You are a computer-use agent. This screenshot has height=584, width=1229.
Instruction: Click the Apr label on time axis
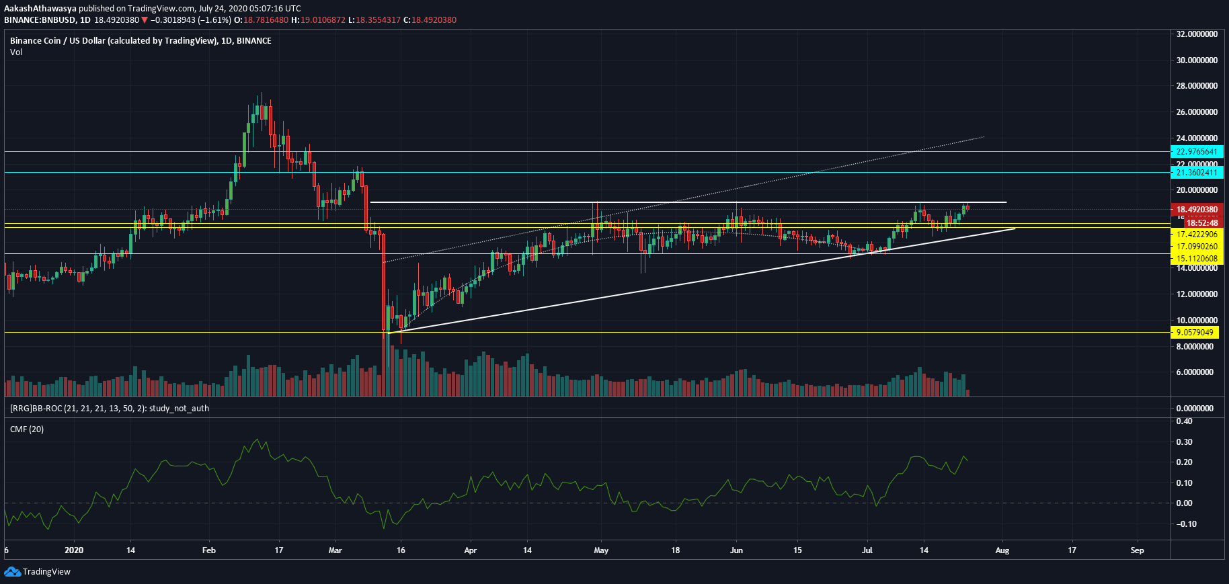[471, 550]
